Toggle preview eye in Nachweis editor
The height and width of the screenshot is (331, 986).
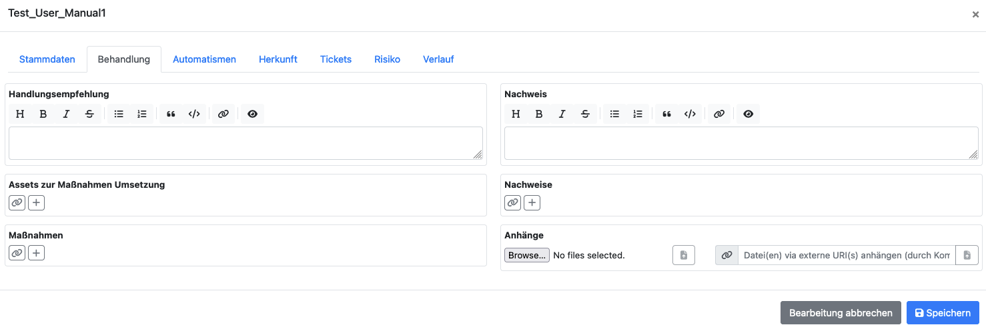click(748, 114)
